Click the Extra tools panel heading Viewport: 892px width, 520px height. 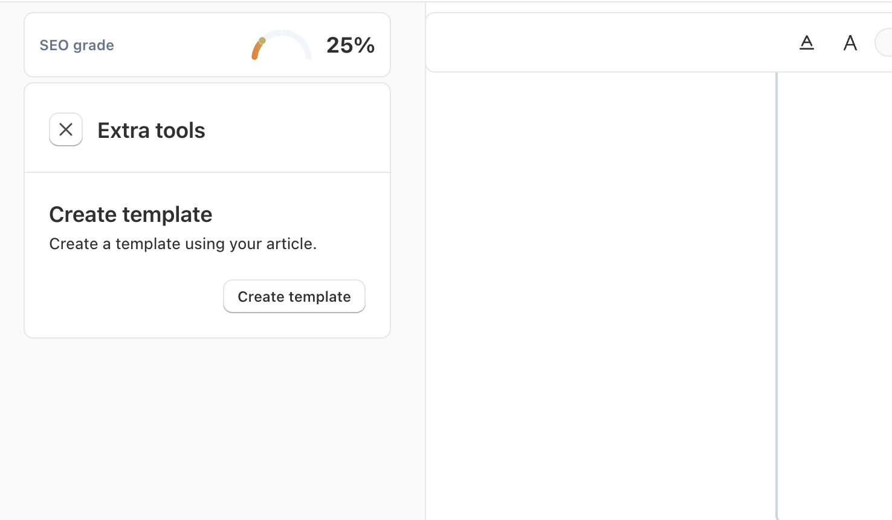(151, 131)
